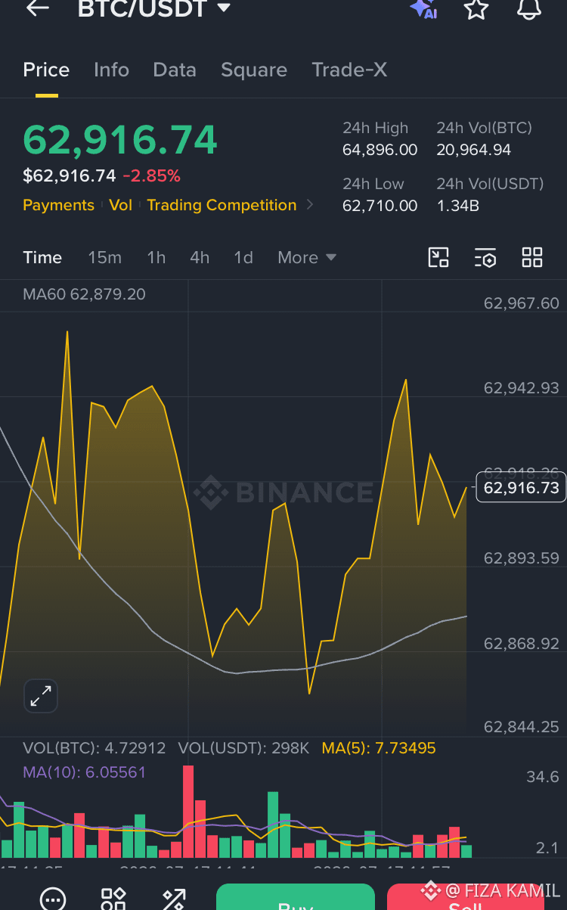Open the Vol link
567x910 pixels.
(x=120, y=205)
